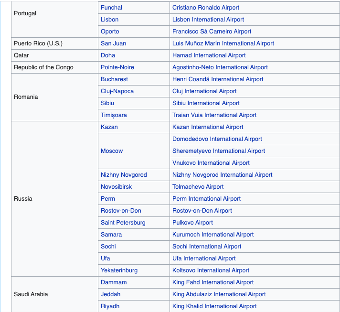
Task: Follow the Francisco Sá Carneiro Airport link
Action: pyautogui.click(x=212, y=32)
